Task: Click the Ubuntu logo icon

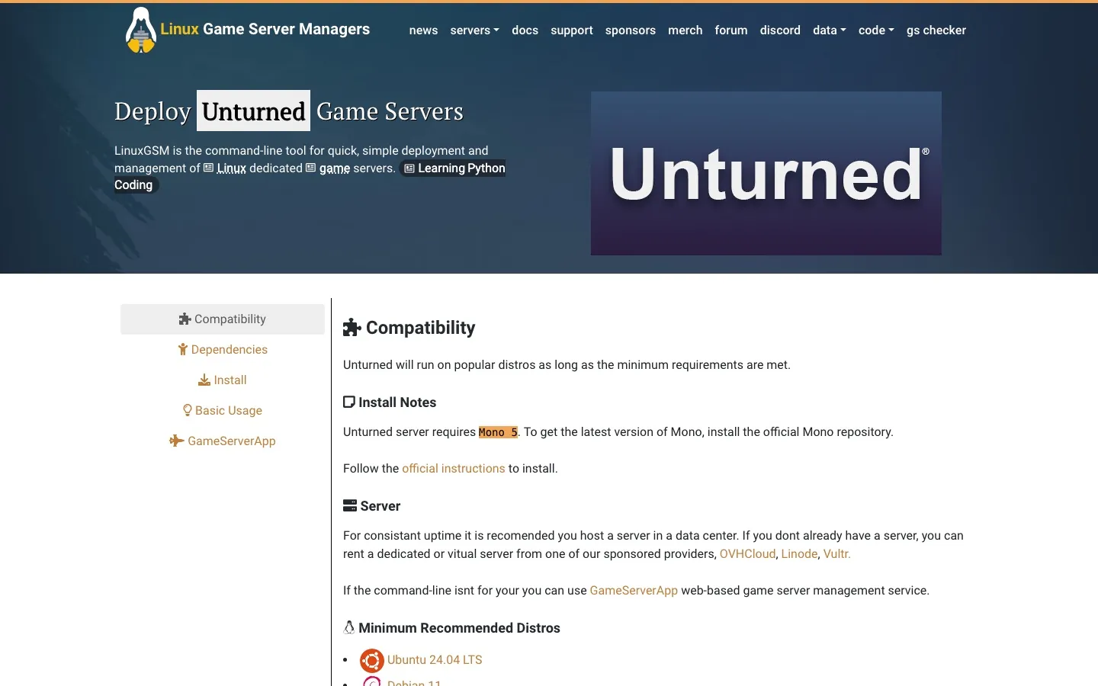Action: tap(372, 660)
